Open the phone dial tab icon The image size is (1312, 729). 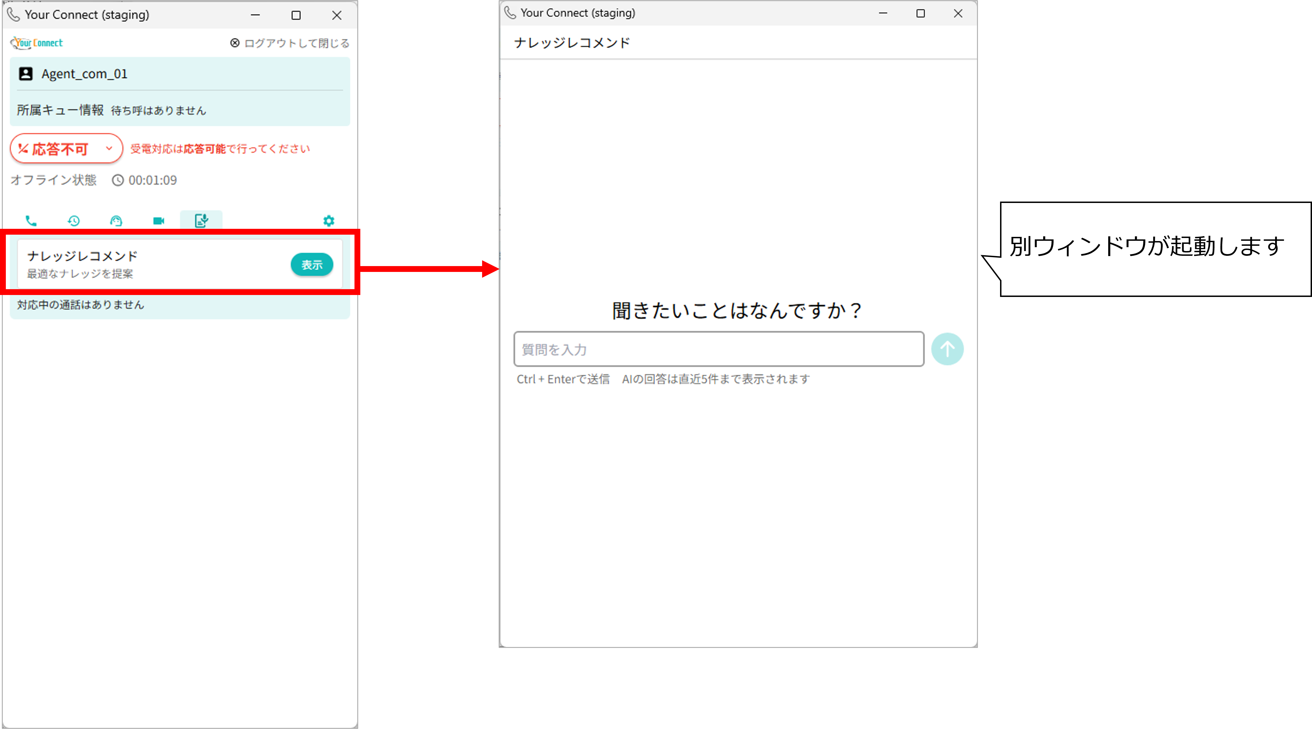point(31,220)
